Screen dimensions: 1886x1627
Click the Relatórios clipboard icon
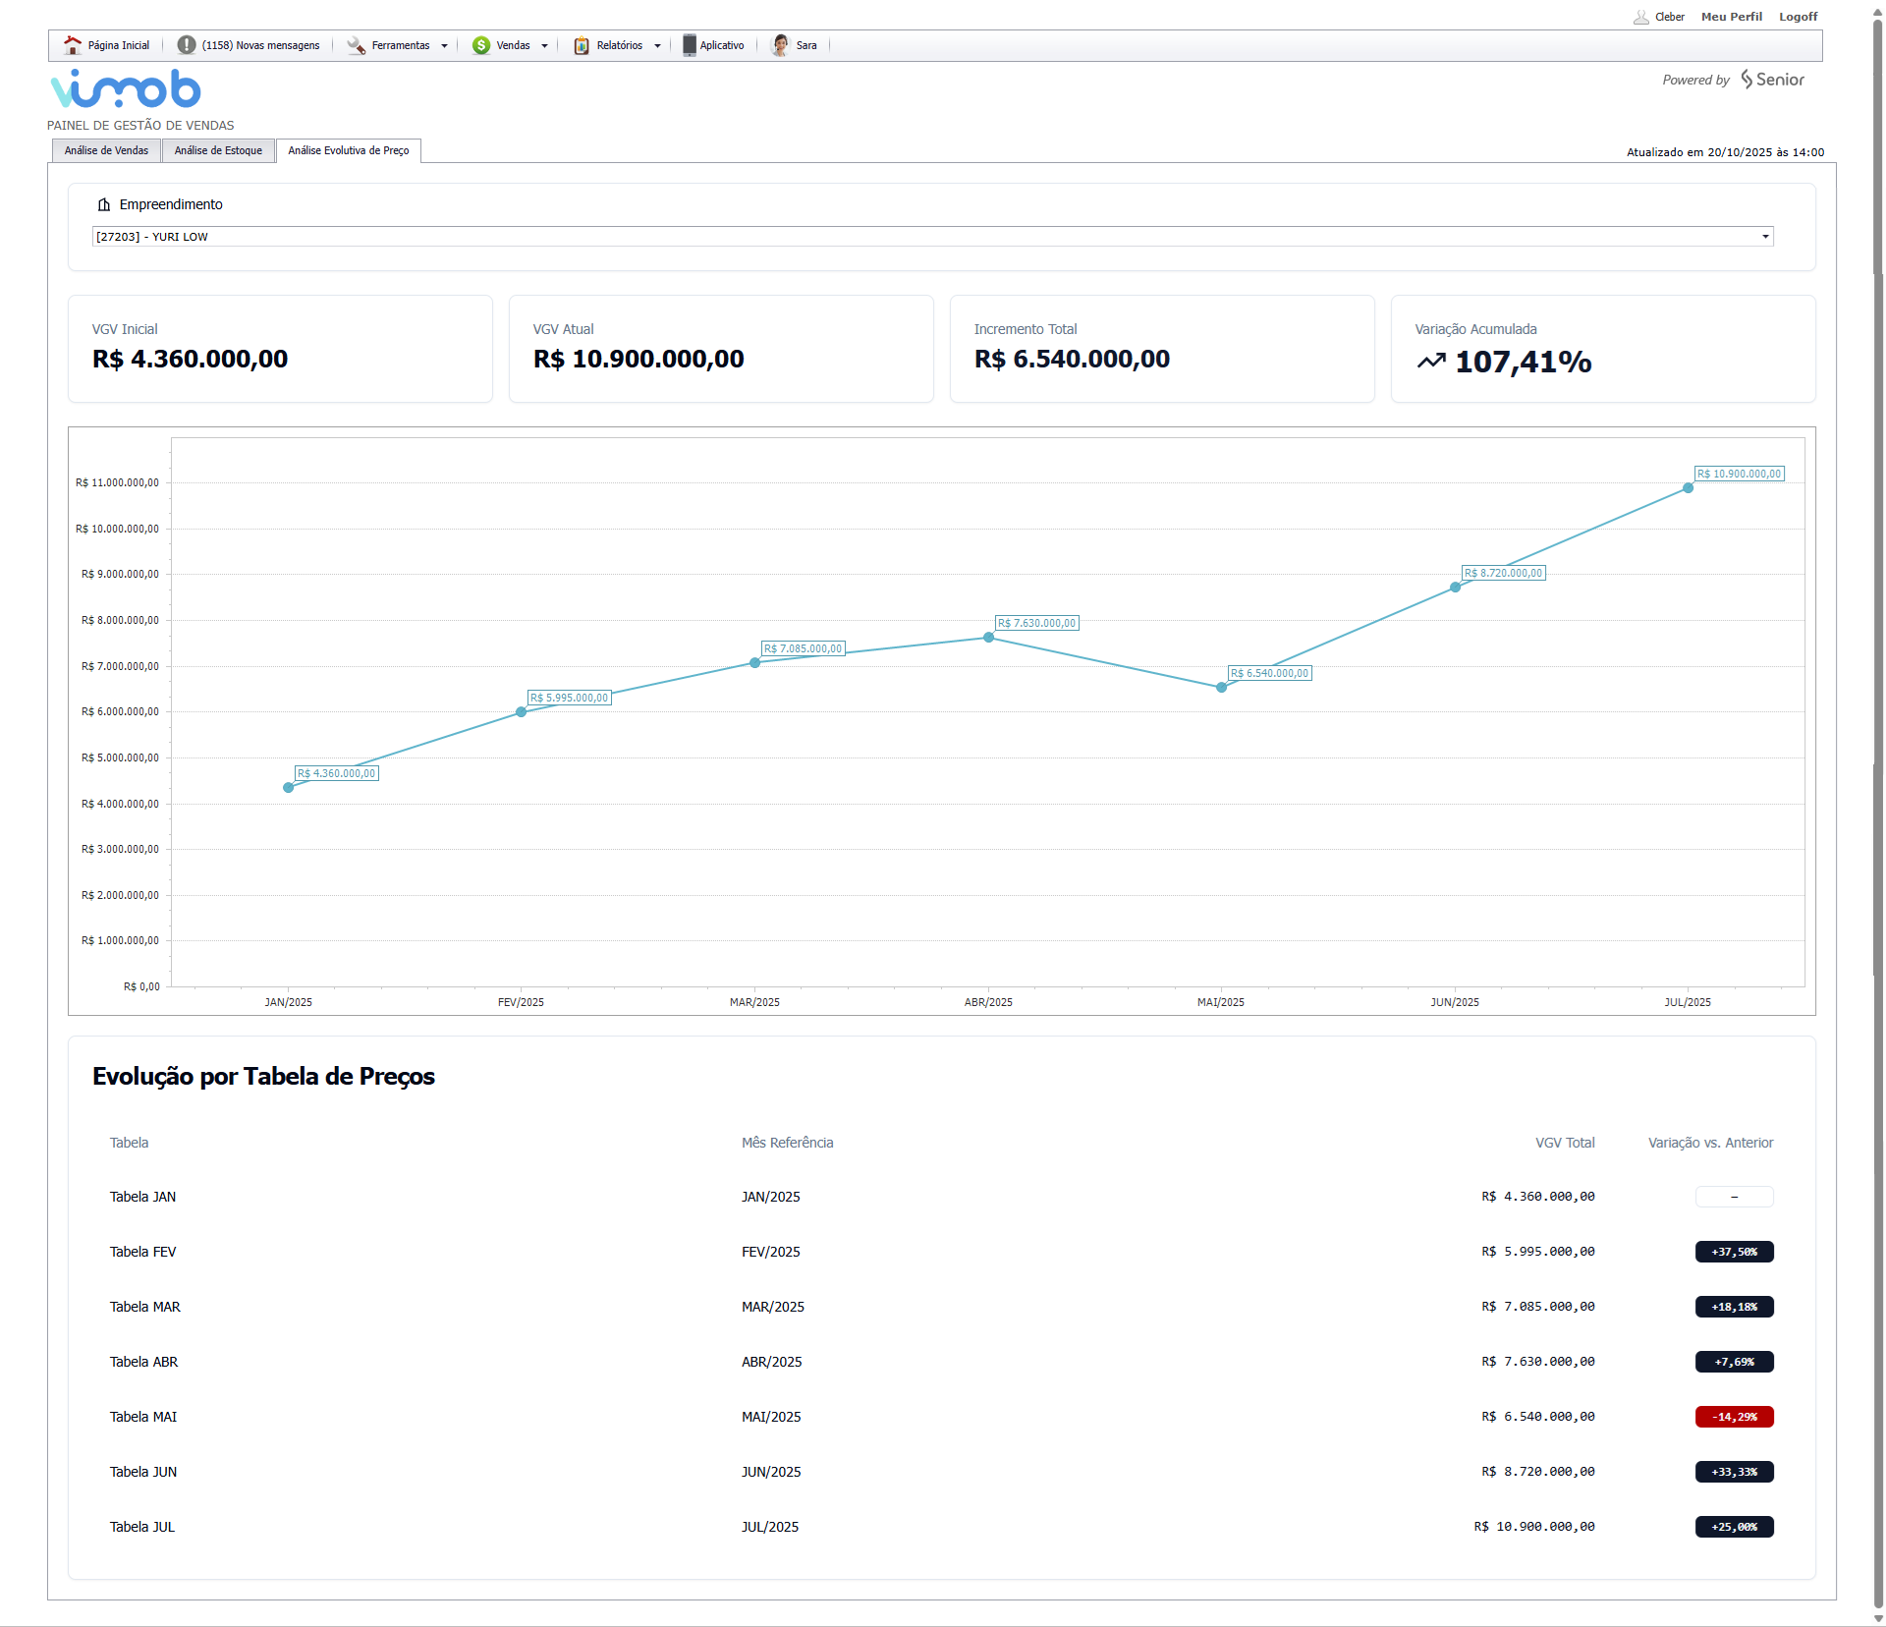[x=582, y=45]
